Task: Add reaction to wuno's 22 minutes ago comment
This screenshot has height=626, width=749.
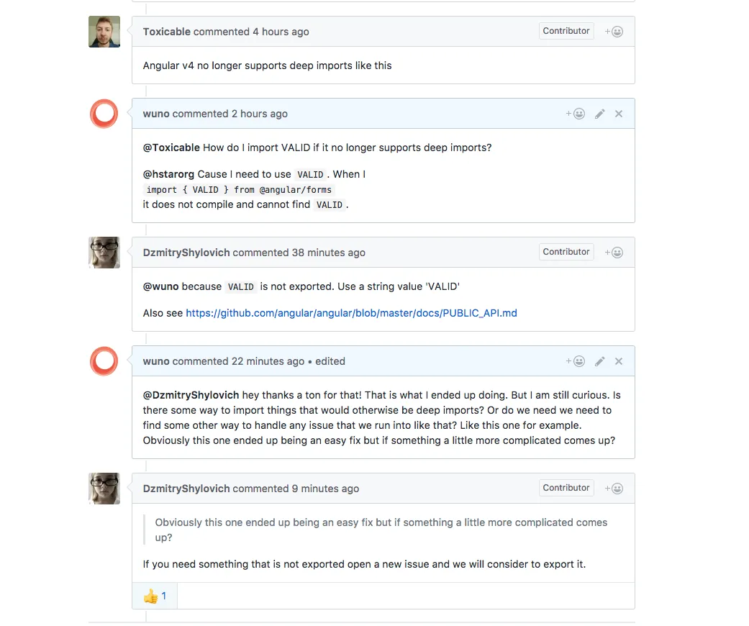Action: 575,361
